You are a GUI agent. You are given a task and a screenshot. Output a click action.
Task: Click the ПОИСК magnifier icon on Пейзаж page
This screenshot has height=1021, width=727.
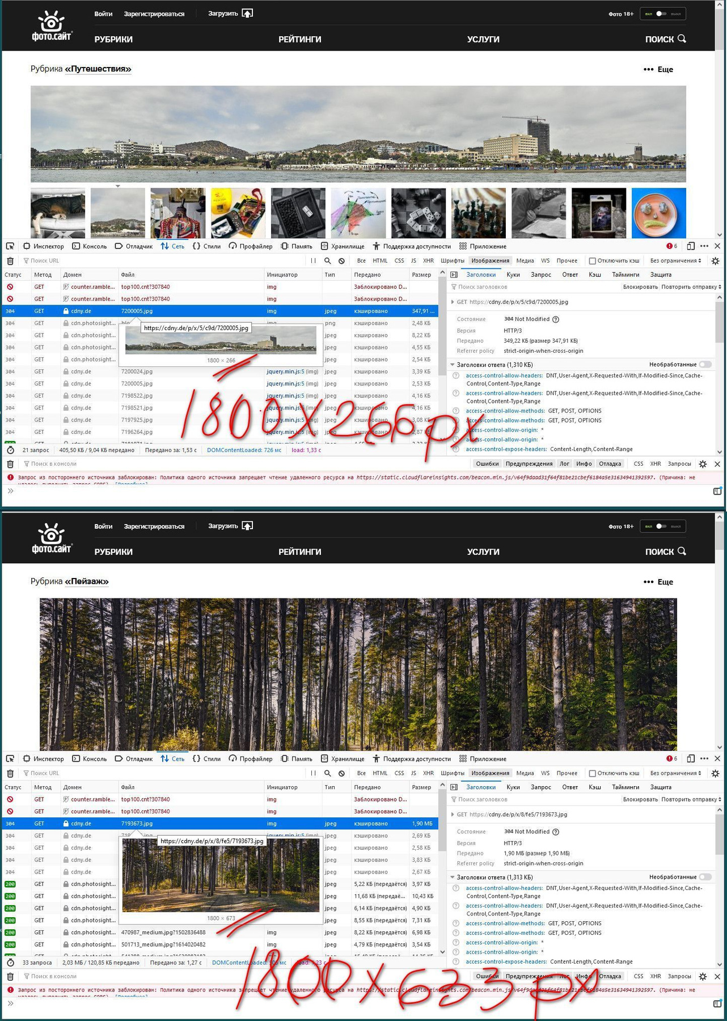682,551
